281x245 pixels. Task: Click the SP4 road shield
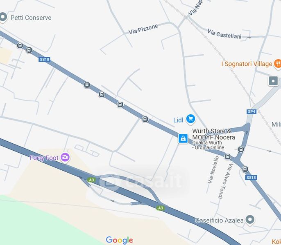(x=251, y=111)
